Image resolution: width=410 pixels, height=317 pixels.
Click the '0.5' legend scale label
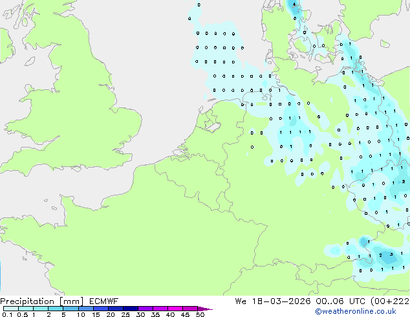[22, 314]
